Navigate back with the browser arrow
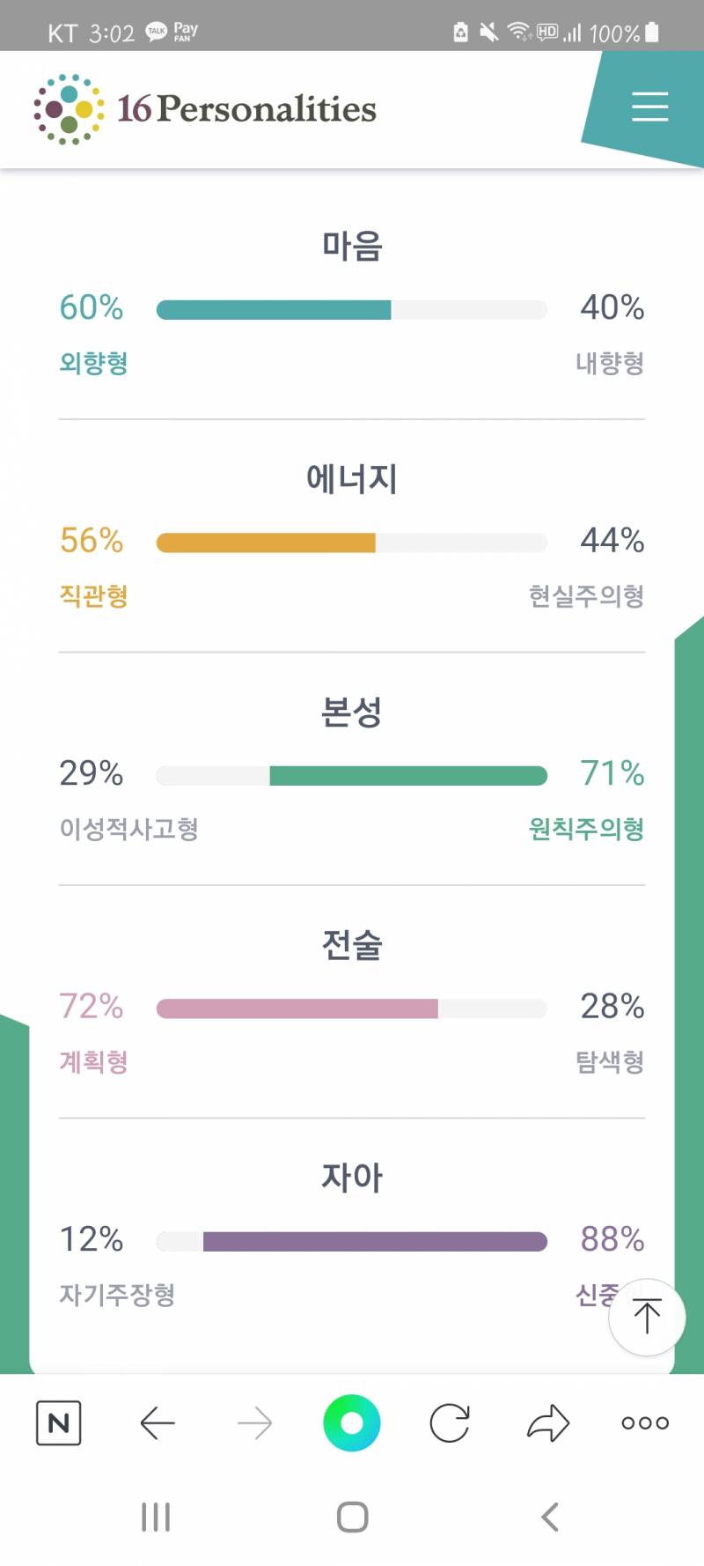 tap(157, 1423)
